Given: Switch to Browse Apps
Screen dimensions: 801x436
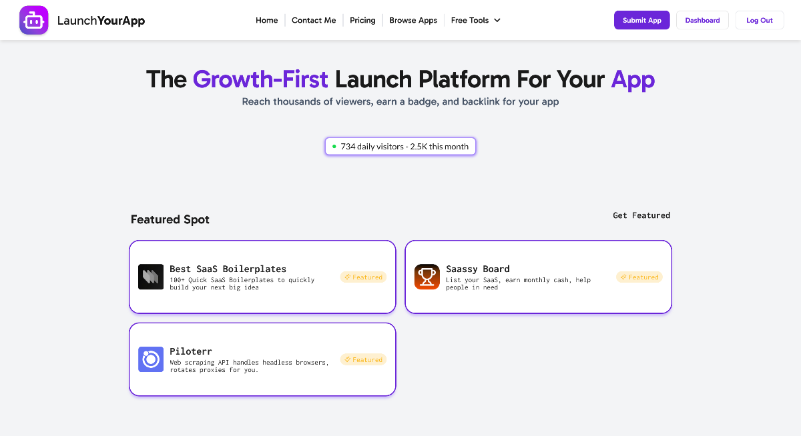Looking at the screenshot, I should coord(413,20).
